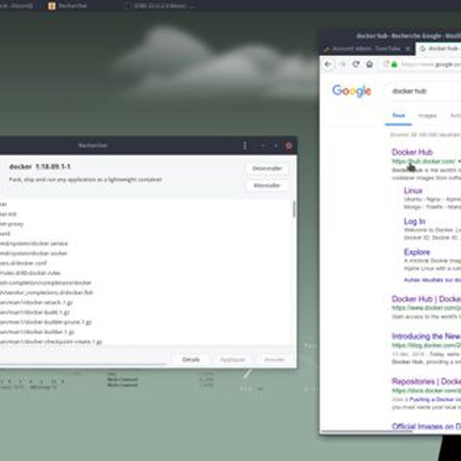Click the green padlock in address bar
The height and width of the screenshot is (461, 461).
[x=394, y=65]
